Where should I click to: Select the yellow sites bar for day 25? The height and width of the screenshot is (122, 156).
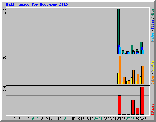(118, 79)
